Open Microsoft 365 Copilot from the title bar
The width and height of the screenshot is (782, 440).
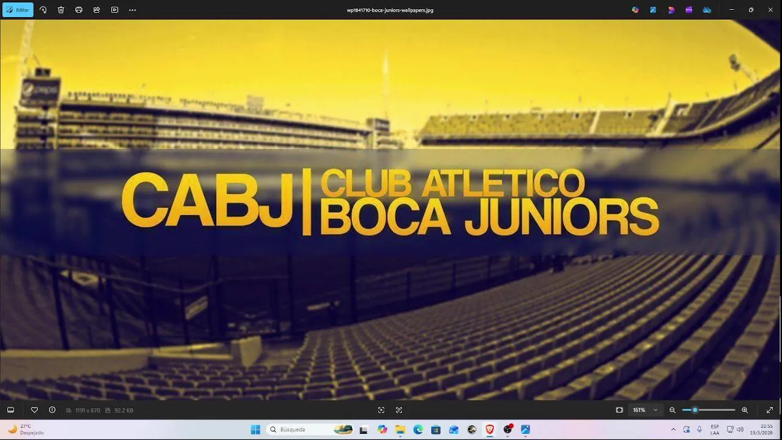pos(635,10)
